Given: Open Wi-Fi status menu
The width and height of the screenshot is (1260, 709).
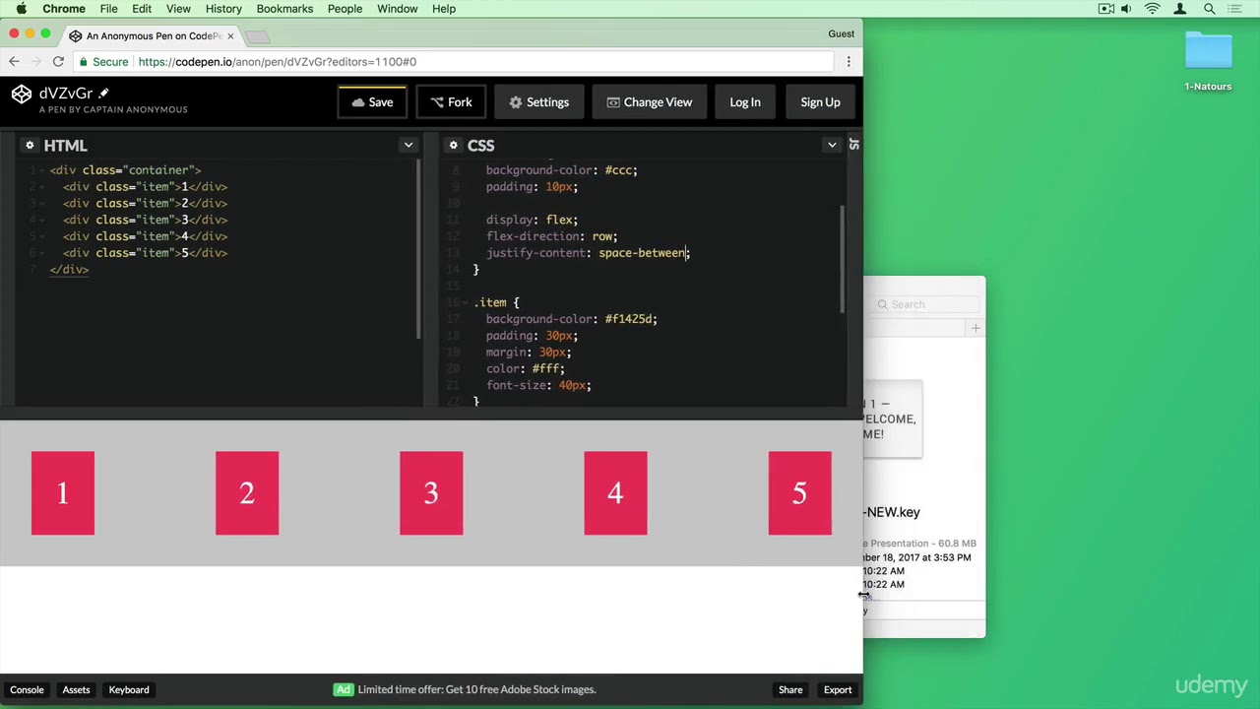Looking at the screenshot, I should pos(1153,9).
